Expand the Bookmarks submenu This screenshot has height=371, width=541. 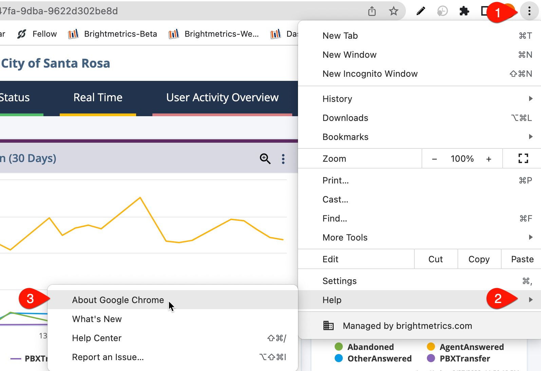point(419,137)
